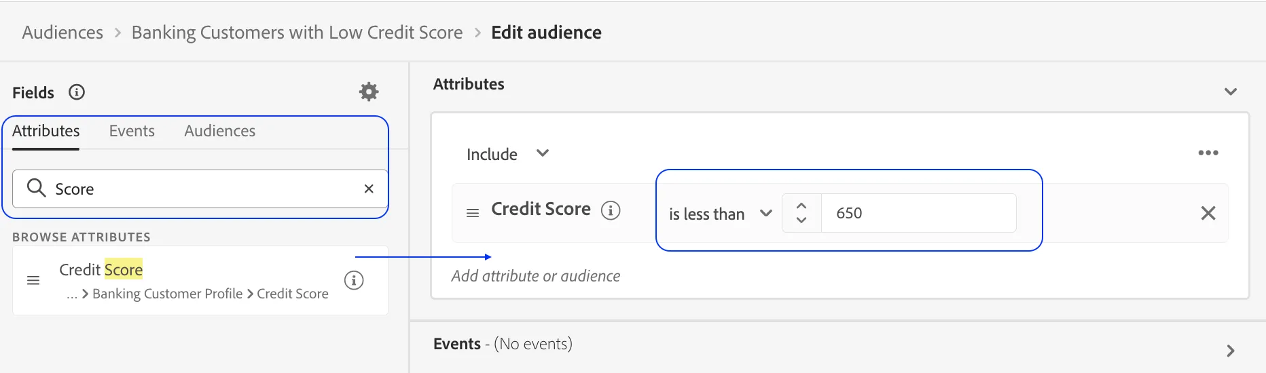The image size is (1266, 373).
Task: Open the Include dropdown
Action: pos(508,154)
